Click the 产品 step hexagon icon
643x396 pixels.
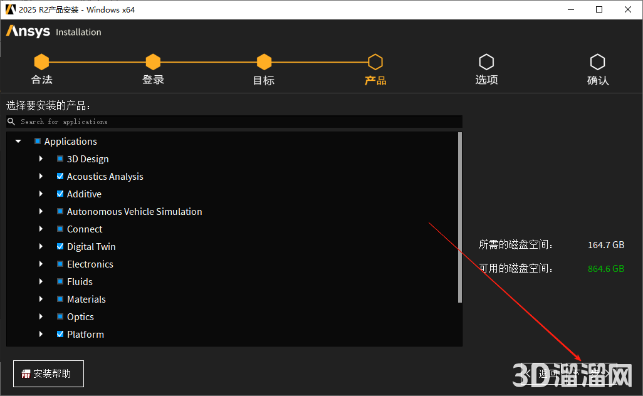[x=375, y=62]
